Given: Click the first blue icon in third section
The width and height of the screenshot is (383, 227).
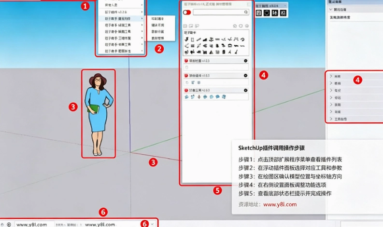Looking at the screenshot, I should (x=187, y=97).
